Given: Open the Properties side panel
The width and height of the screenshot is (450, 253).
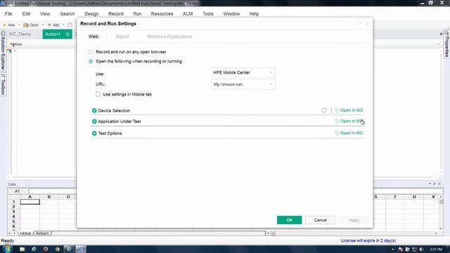Looking at the screenshot, I should pyautogui.click(x=447, y=44).
